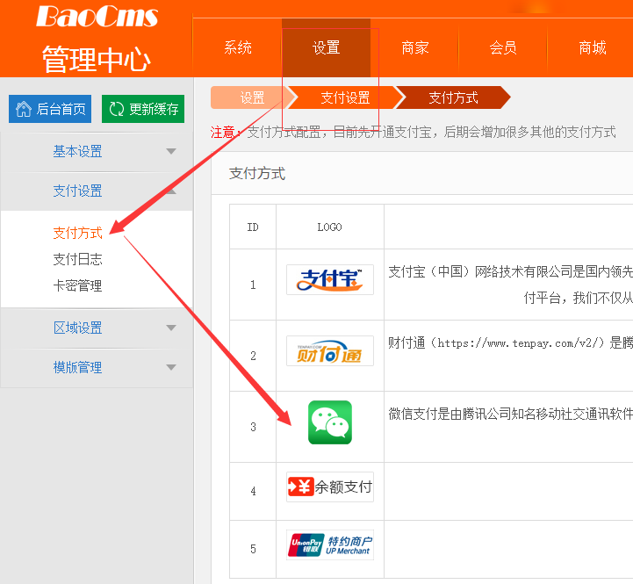Click ID cell 3 in table
This screenshot has width=633, height=584.
253,427
